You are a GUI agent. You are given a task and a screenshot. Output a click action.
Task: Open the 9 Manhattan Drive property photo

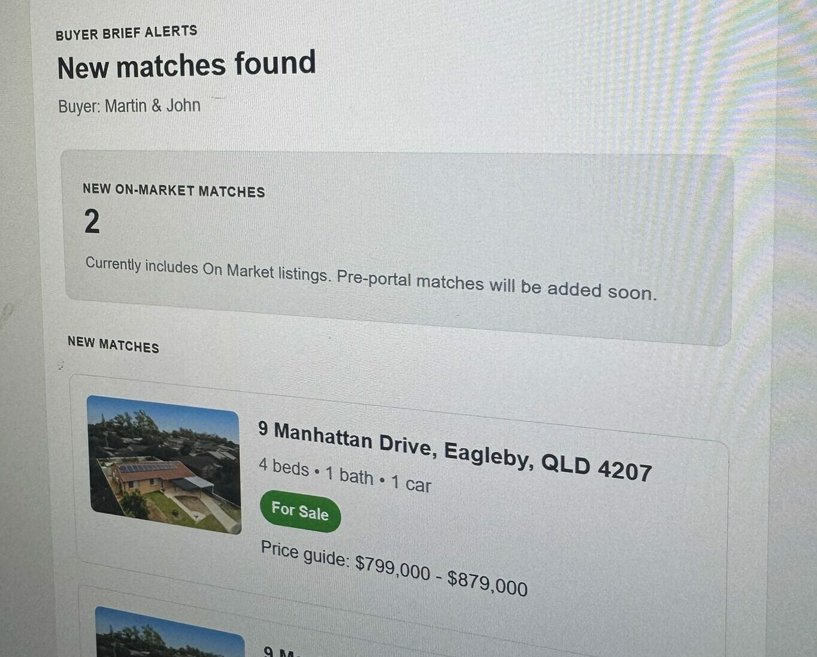point(164,464)
